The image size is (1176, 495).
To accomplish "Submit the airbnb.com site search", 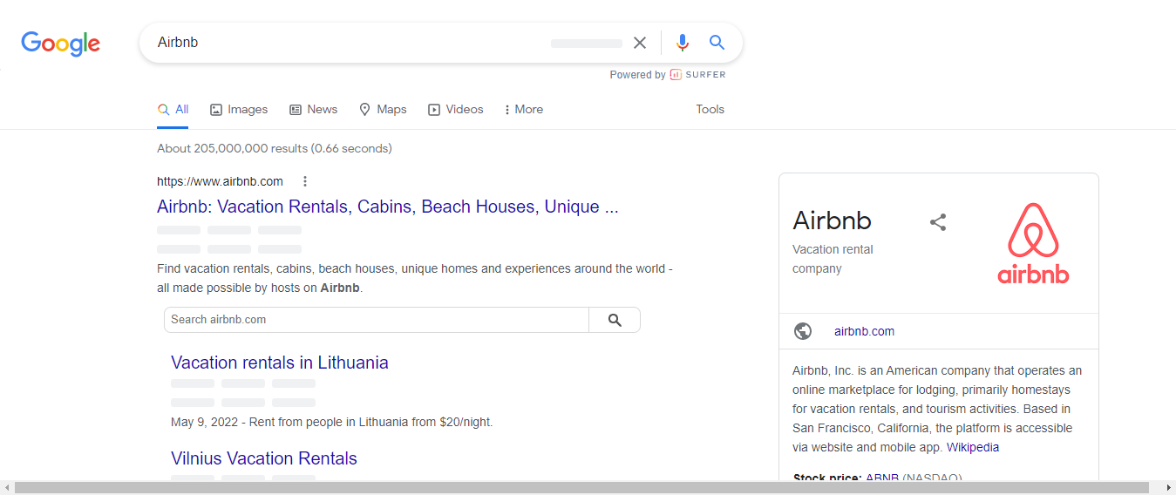I will pos(615,320).
